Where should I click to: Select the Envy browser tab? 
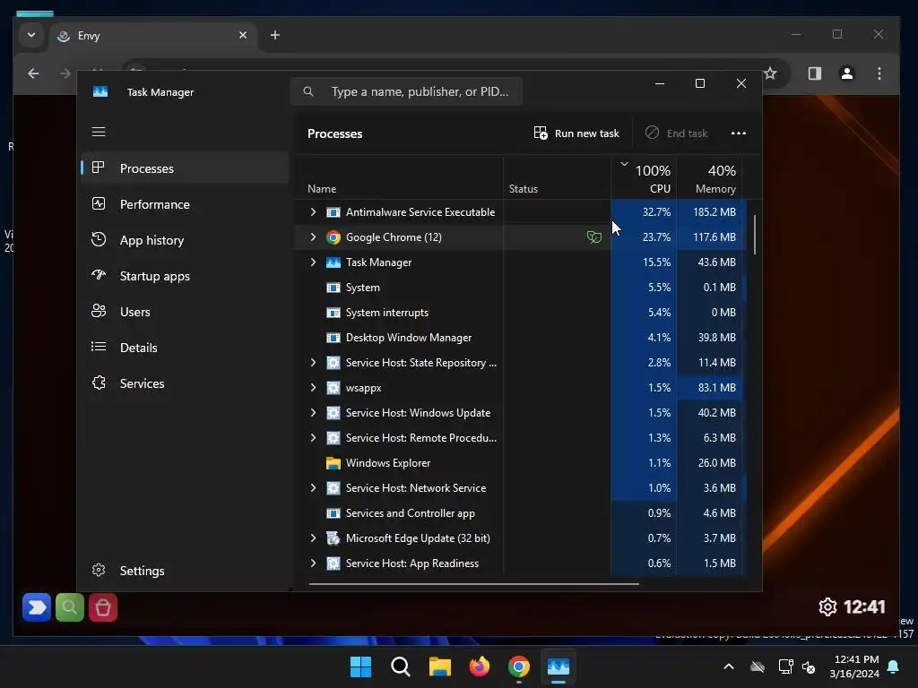(x=152, y=36)
